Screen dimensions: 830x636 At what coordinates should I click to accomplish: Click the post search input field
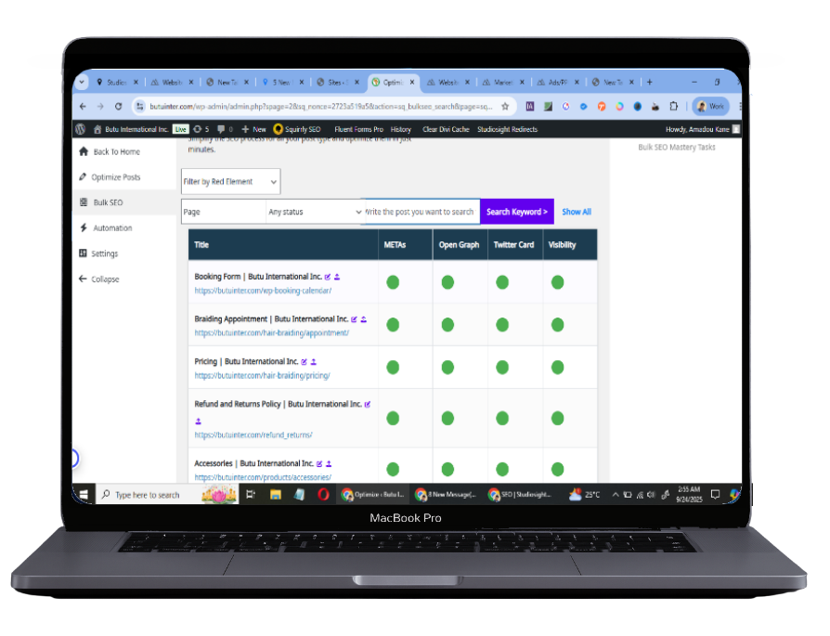point(420,212)
